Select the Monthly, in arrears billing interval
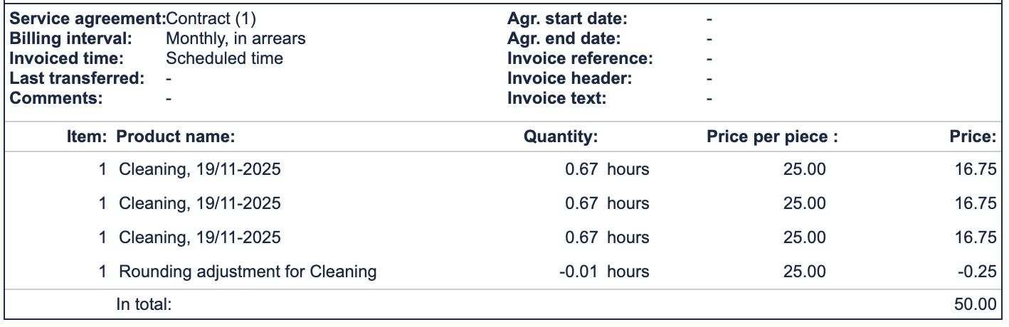The height and width of the screenshot is (327, 1009). coord(236,39)
